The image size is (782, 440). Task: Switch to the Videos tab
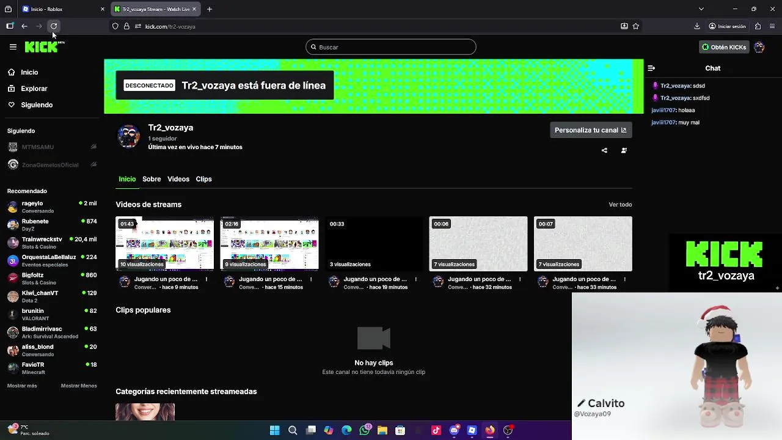pos(178,179)
